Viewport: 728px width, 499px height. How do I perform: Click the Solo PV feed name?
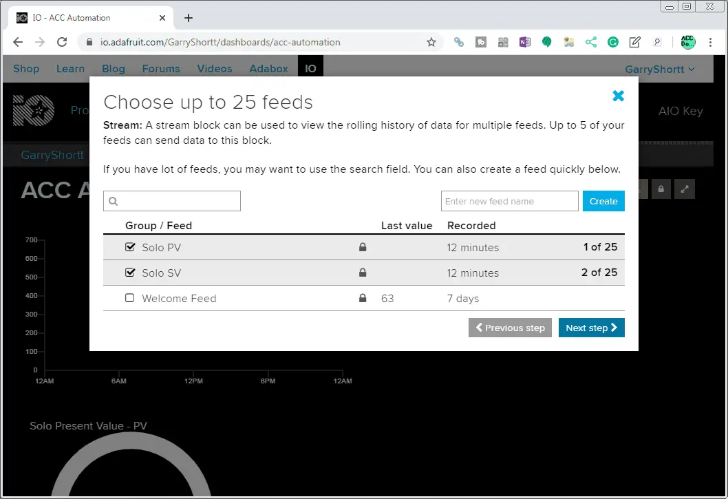click(162, 248)
